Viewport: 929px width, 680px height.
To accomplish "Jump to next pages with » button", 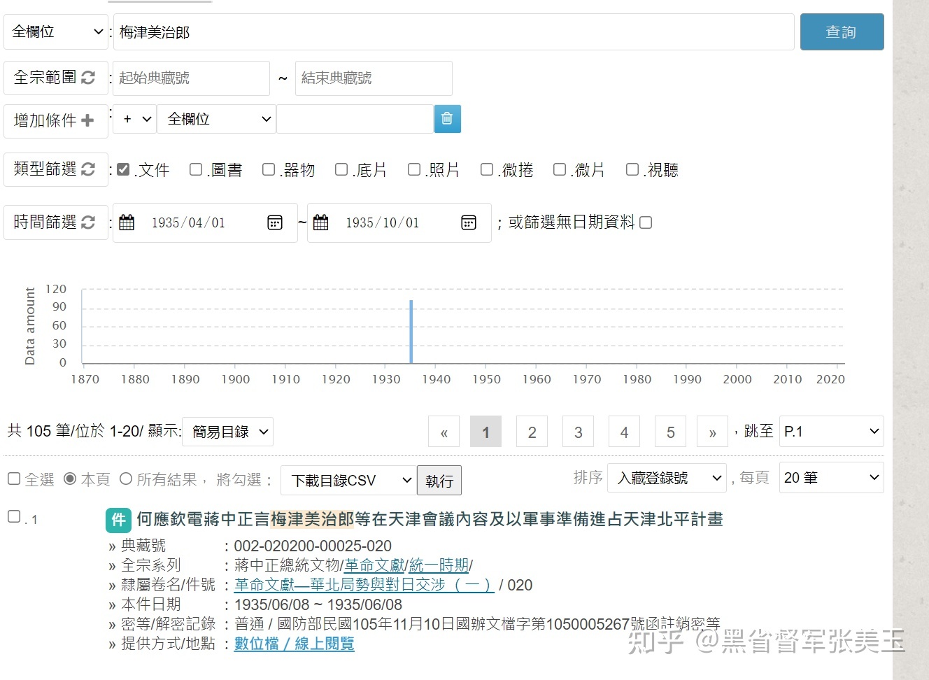I will pyautogui.click(x=712, y=432).
